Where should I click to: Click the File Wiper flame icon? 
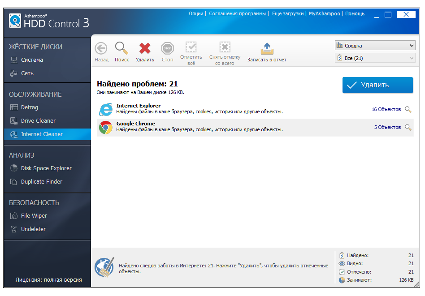tap(13, 215)
